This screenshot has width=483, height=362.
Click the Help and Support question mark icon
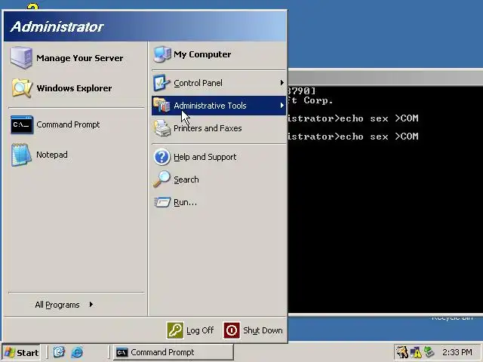pyautogui.click(x=162, y=157)
